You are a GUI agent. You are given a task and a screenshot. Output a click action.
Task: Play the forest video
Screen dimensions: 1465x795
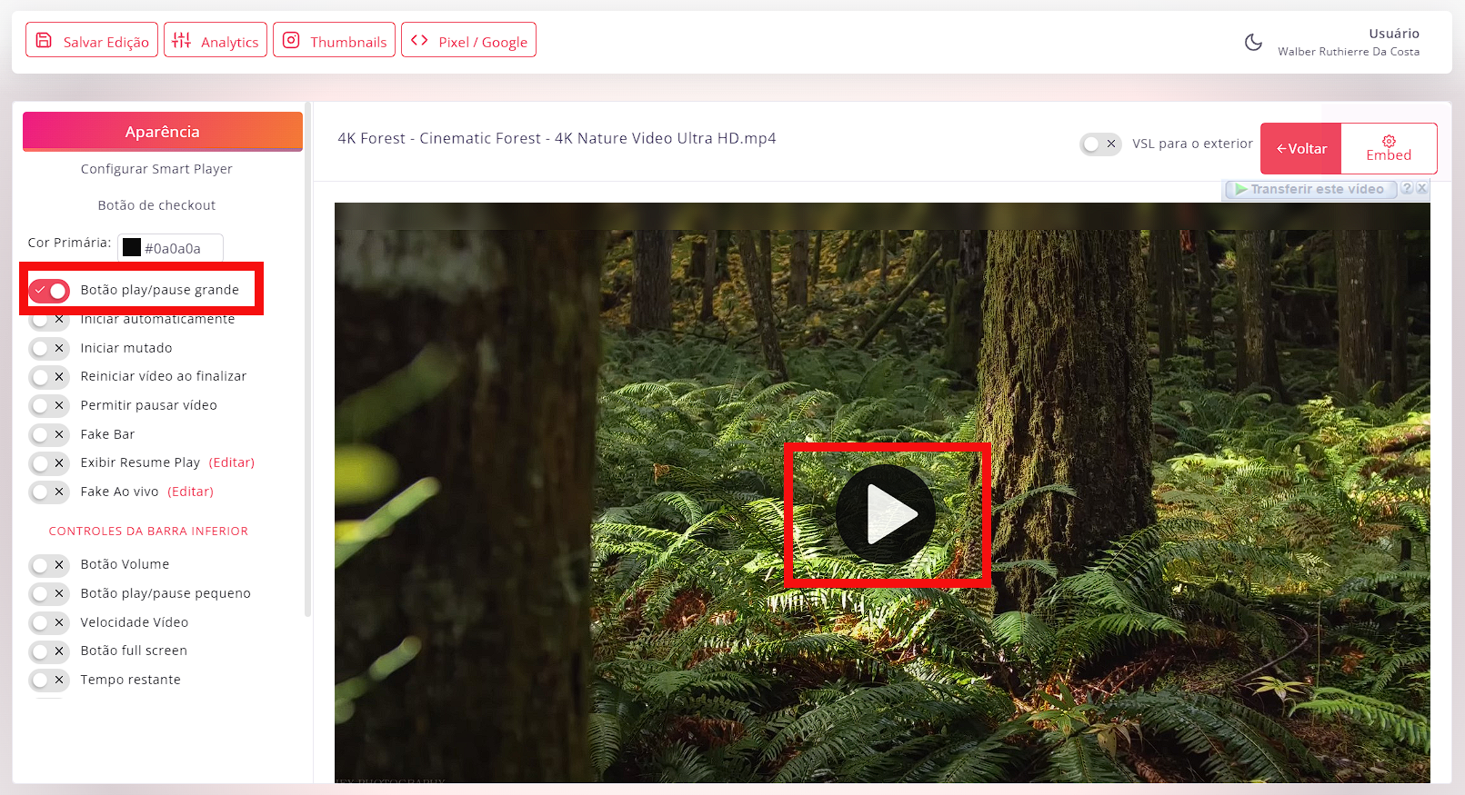pyautogui.click(x=886, y=514)
